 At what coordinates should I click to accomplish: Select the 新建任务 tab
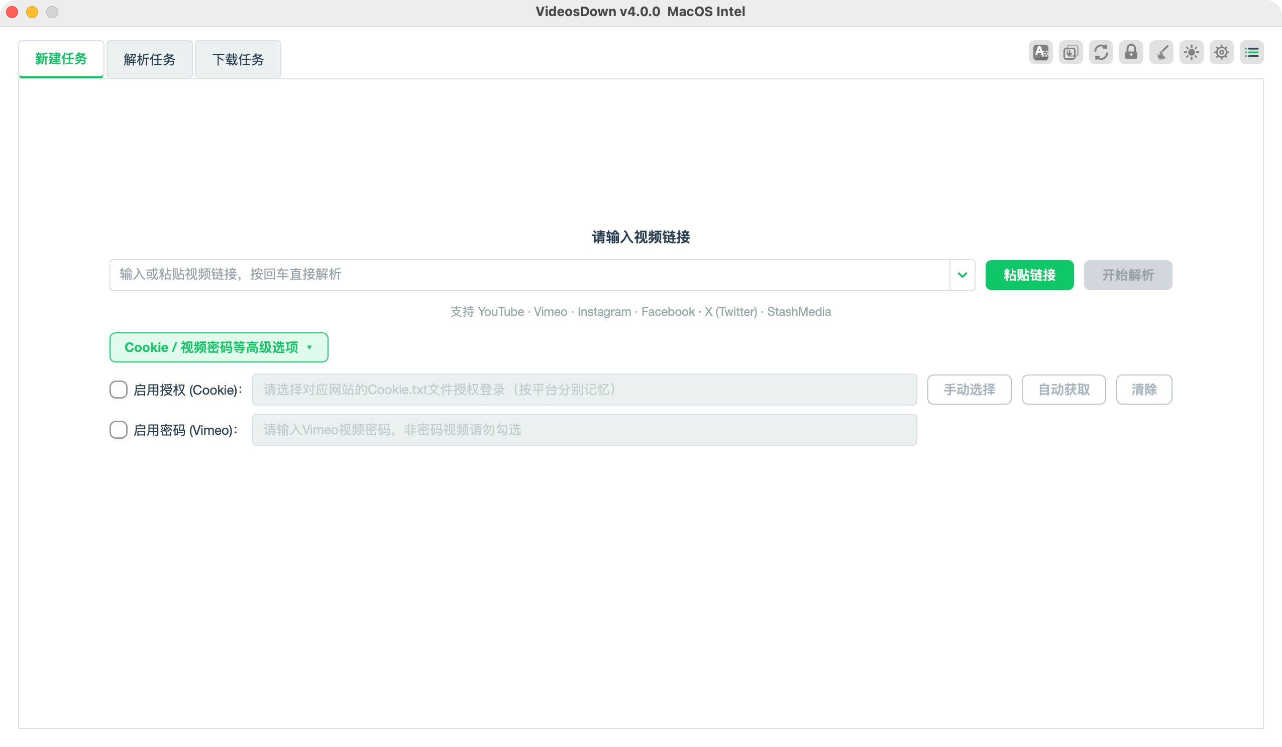point(61,59)
